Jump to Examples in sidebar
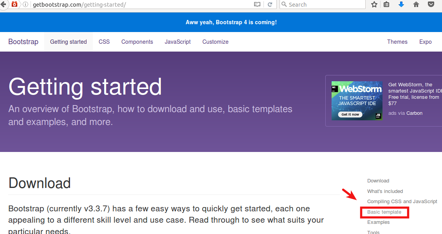 [x=378, y=222]
